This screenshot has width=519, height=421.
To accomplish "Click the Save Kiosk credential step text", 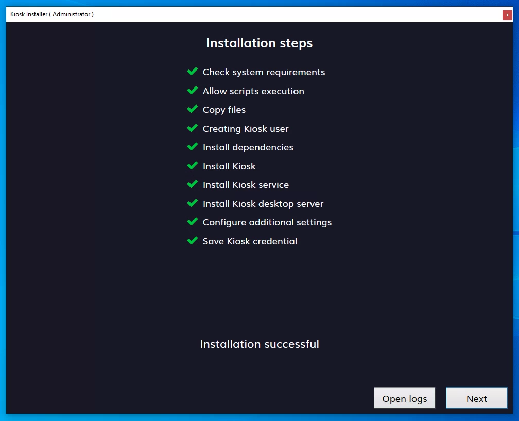I will 250,241.
